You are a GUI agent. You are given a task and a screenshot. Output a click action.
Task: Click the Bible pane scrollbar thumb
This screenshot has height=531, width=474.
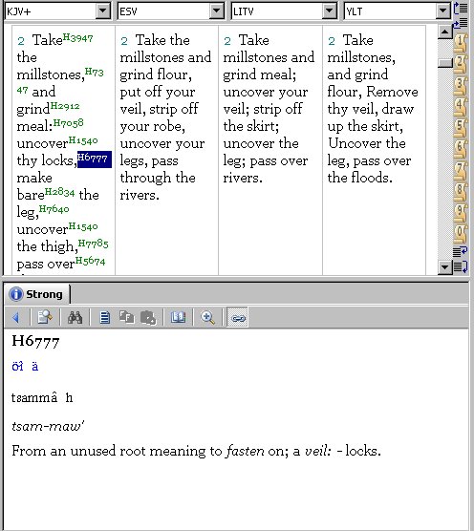pyautogui.click(x=445, y=63)
